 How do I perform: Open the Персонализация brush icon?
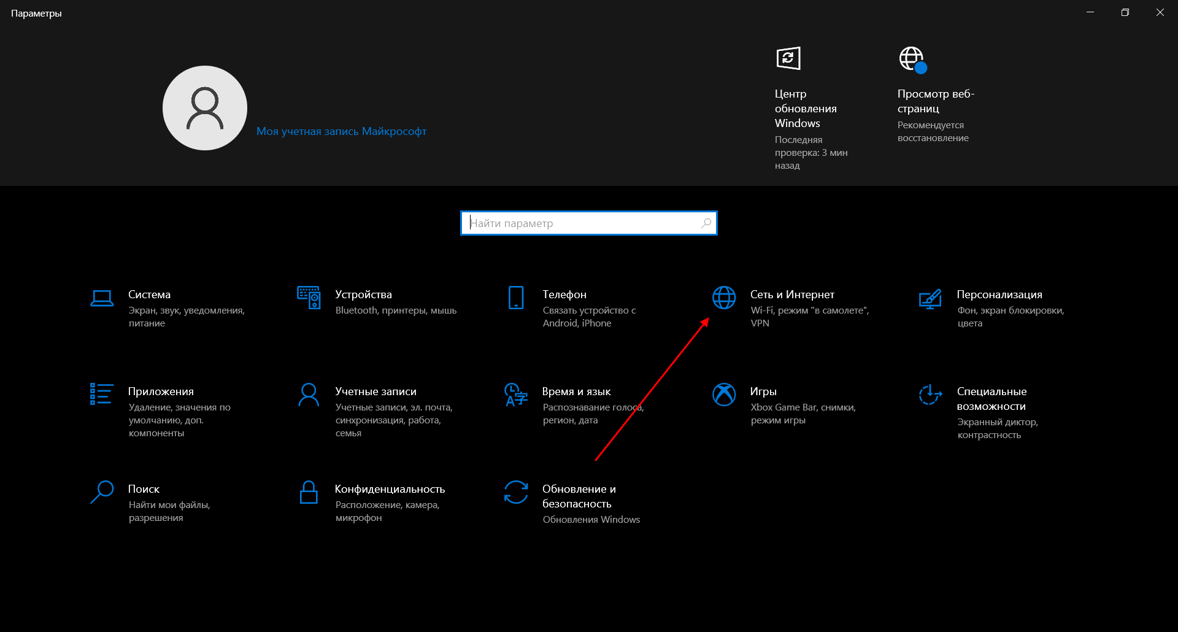coord(930,299)
